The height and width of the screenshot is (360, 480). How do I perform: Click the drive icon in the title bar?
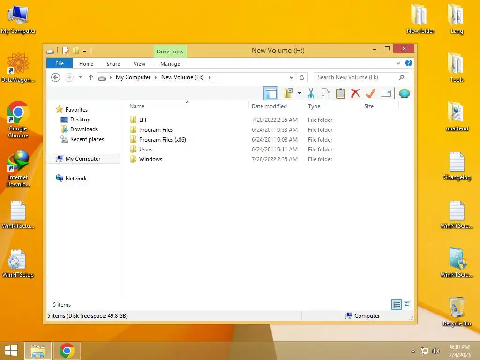pos(50,52)
